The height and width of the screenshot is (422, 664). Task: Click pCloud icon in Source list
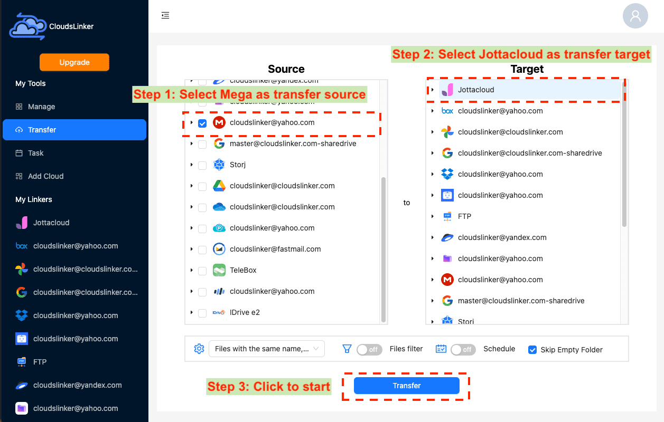click(219, 228)
